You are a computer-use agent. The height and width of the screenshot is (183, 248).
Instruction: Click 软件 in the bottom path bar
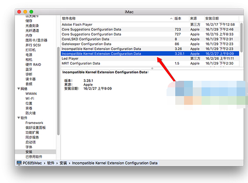point(51,163)
